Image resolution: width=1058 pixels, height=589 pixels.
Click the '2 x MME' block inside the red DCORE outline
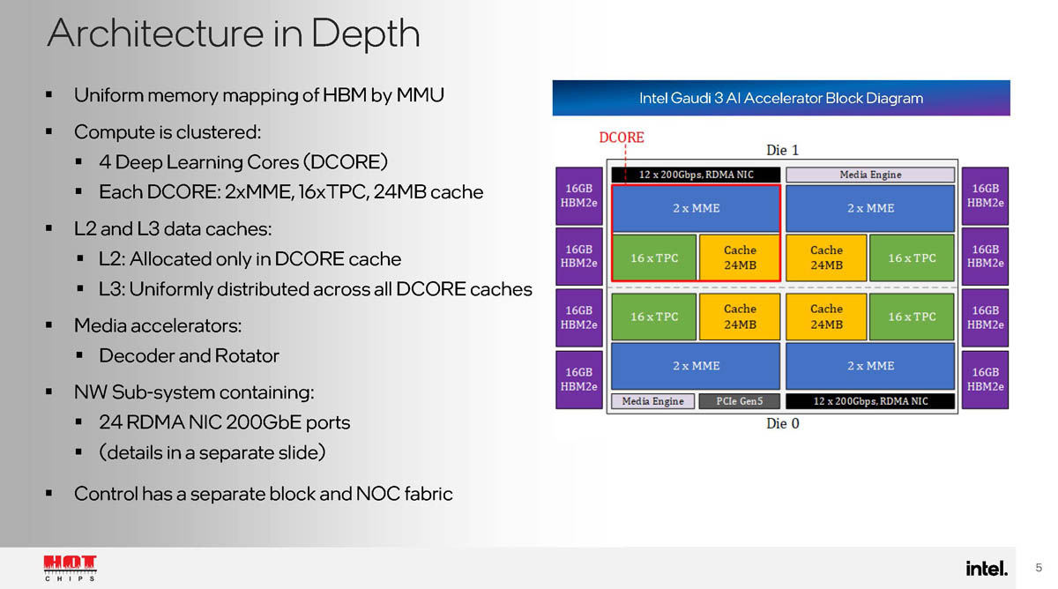click(x=697, y=208)
